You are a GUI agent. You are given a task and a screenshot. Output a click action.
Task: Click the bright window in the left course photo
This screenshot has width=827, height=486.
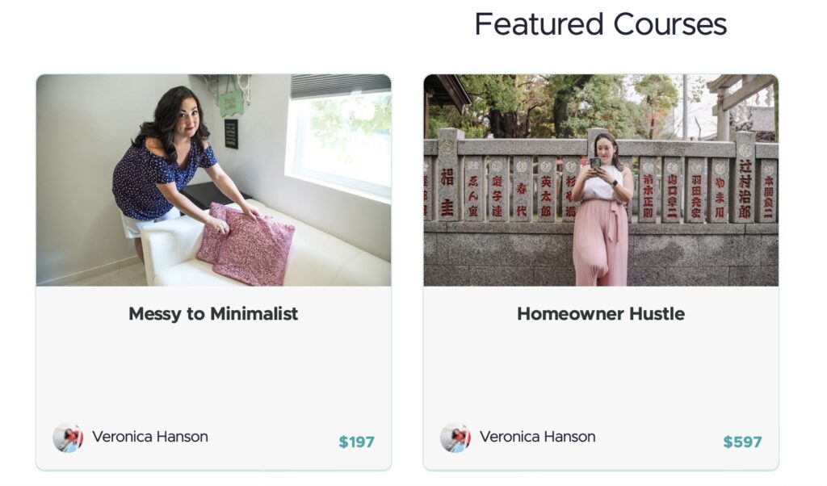[339, 141]
